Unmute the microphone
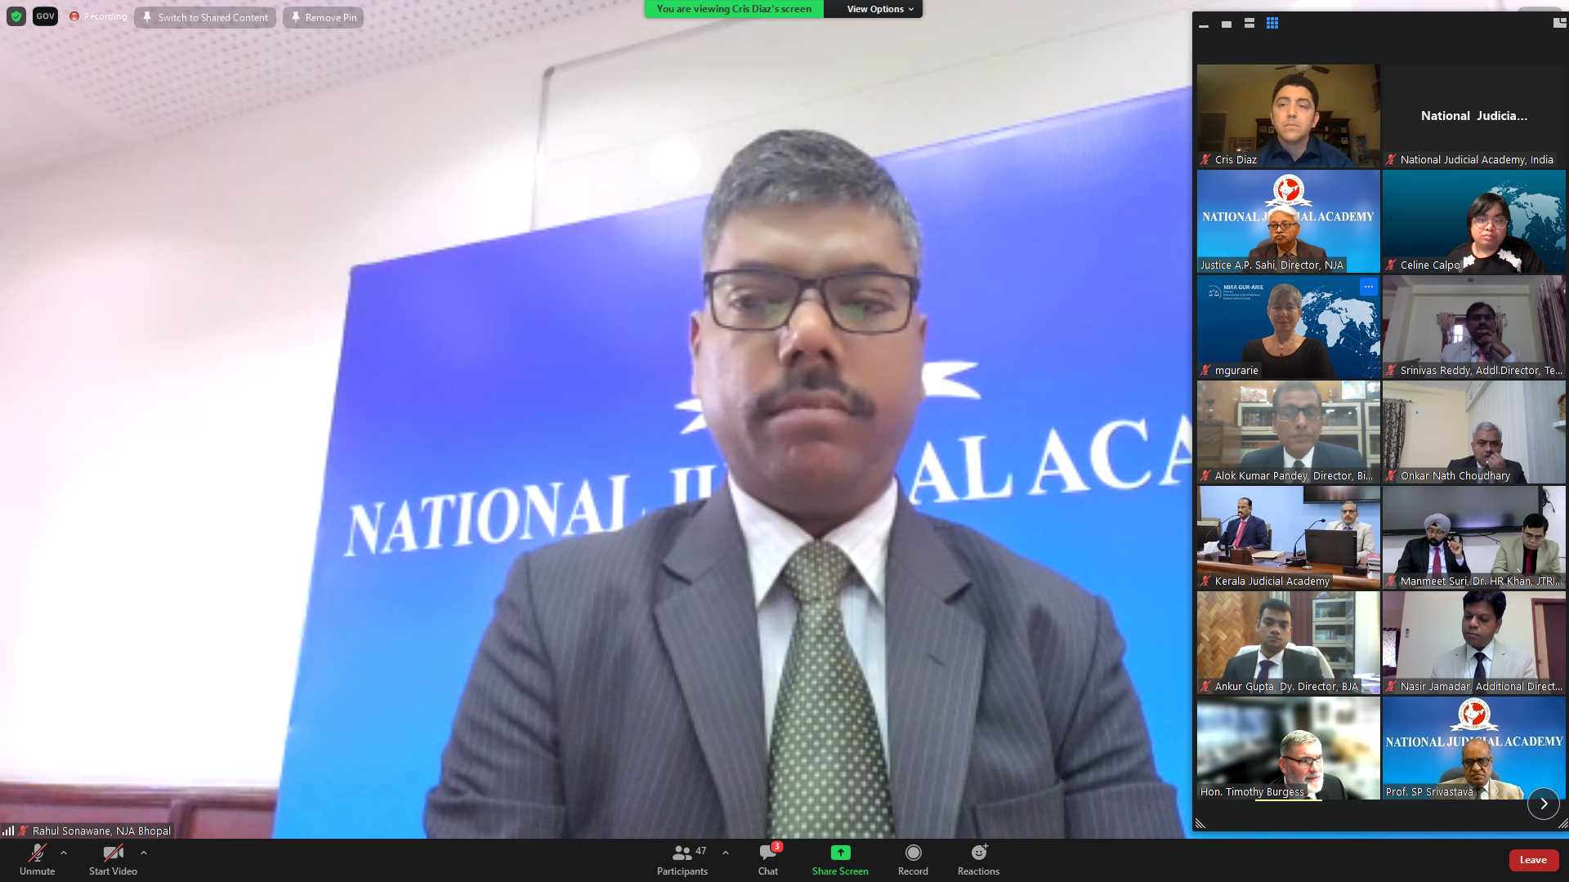 tap(37, 860)
